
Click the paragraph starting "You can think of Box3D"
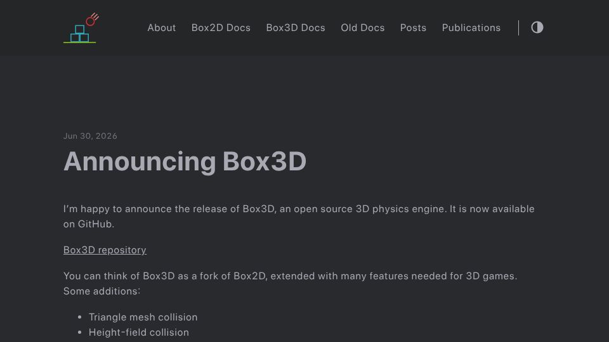(290, 284)
